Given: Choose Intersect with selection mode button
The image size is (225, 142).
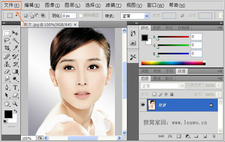Looking at the screenshot, I should pos(43,15).
